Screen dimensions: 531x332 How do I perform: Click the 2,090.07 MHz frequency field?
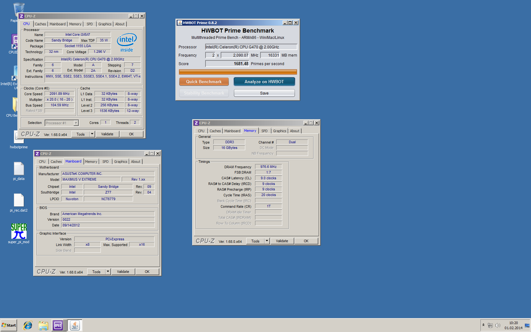235,55
